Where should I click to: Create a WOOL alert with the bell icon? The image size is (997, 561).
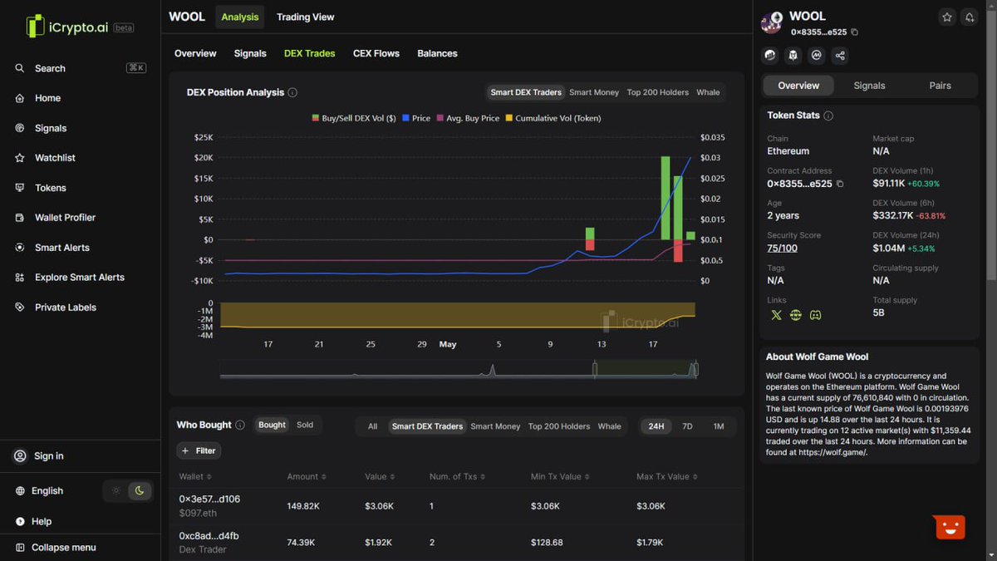coord(970,17)
